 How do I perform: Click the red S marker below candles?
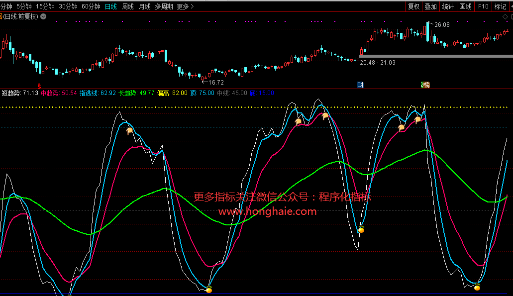click(x=39, y=85)
